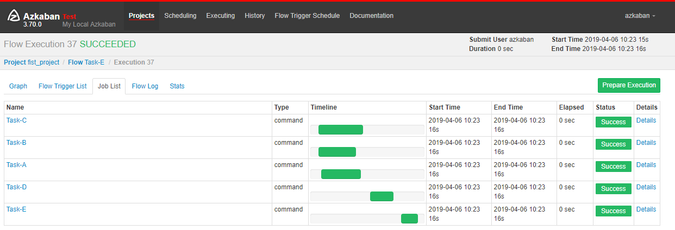Open Details for Task-B row
Image resolution: width=675 pixels, height=230 pixels.
pos(646,143)
